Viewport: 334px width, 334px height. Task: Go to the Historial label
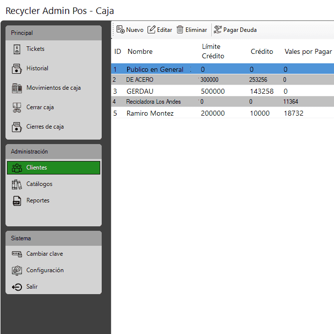37,68
